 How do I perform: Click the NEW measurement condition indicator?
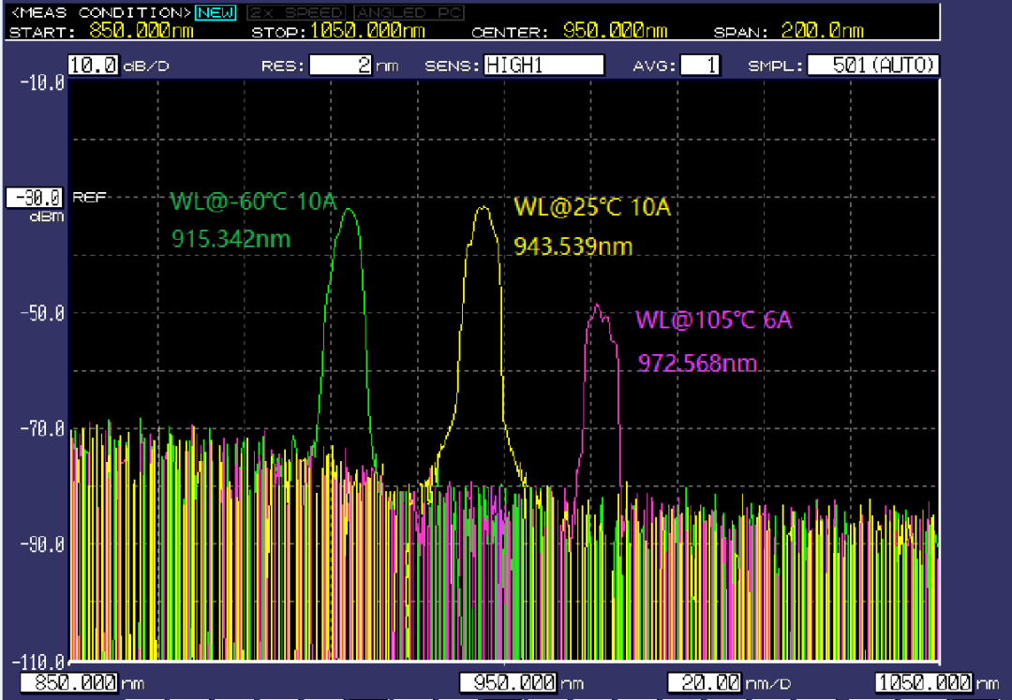pyautogui.click(x=216, y=12)
